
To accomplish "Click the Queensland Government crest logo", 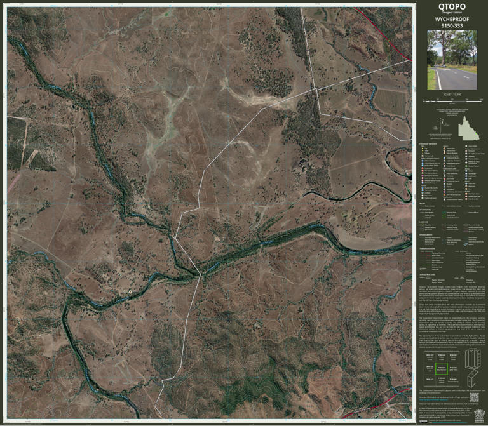I will (x=479, y=415).
